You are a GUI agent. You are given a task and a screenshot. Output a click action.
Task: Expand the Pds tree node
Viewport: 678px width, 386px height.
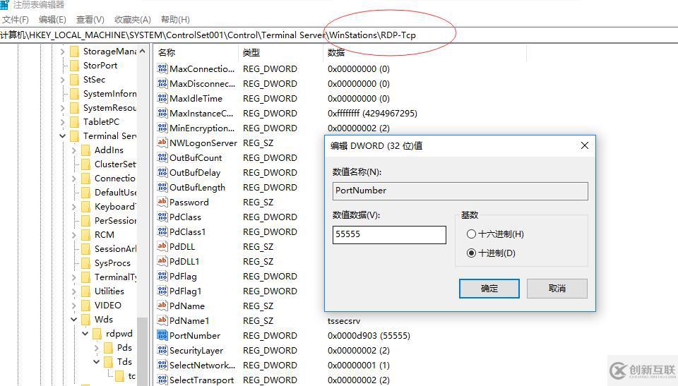[x=96, y=348]
